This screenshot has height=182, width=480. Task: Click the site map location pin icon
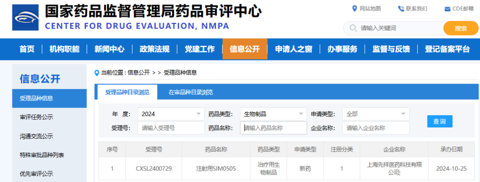(355, 8)
